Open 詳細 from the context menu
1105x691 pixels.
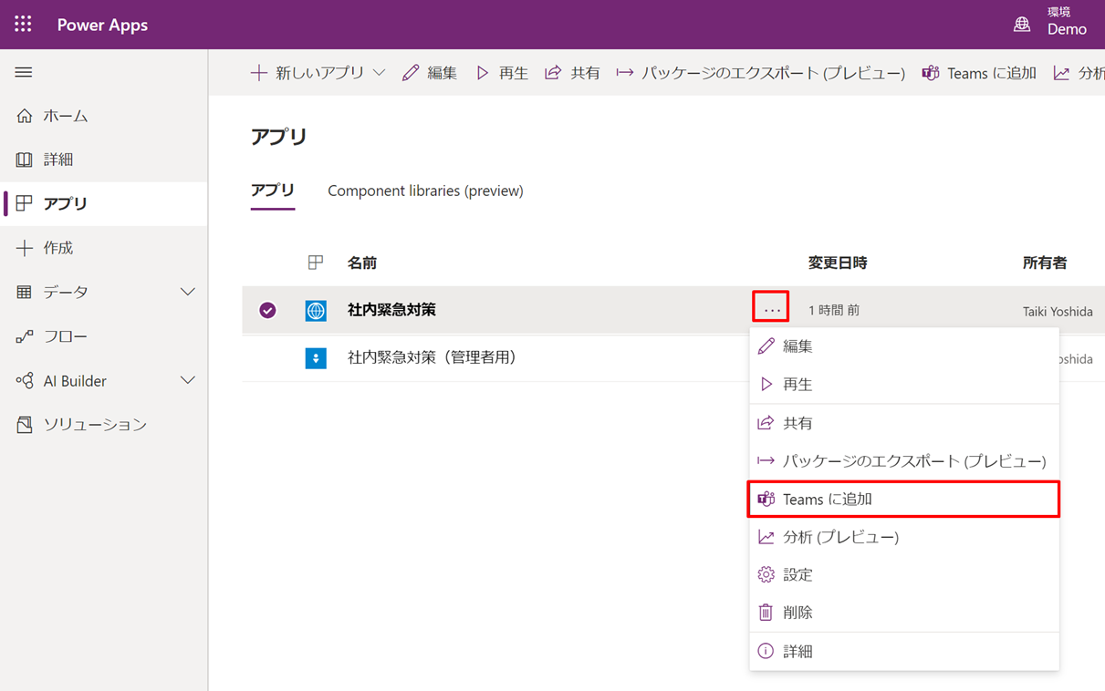904,651
